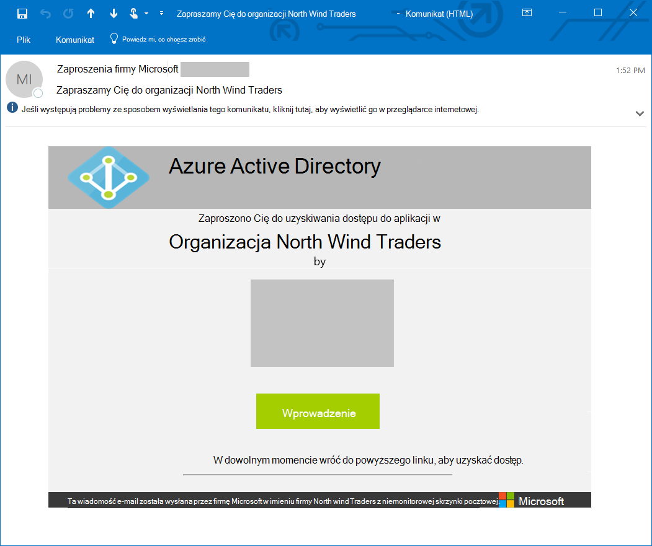This screenshot has height=546, width=652.
Task: Click the Wprowadzenie green button
Action: click(x=318, y=412)
